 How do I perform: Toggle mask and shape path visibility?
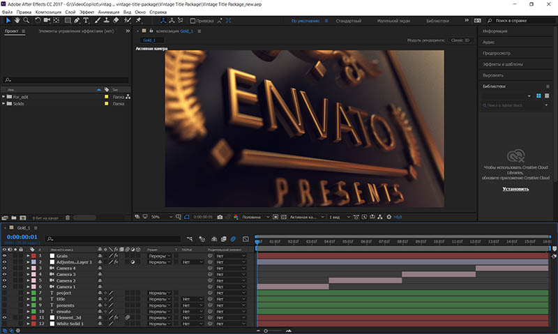(187, 217)
